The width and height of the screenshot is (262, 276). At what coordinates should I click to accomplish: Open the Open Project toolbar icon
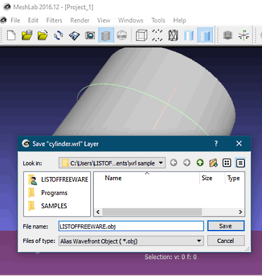click(27, 36)
